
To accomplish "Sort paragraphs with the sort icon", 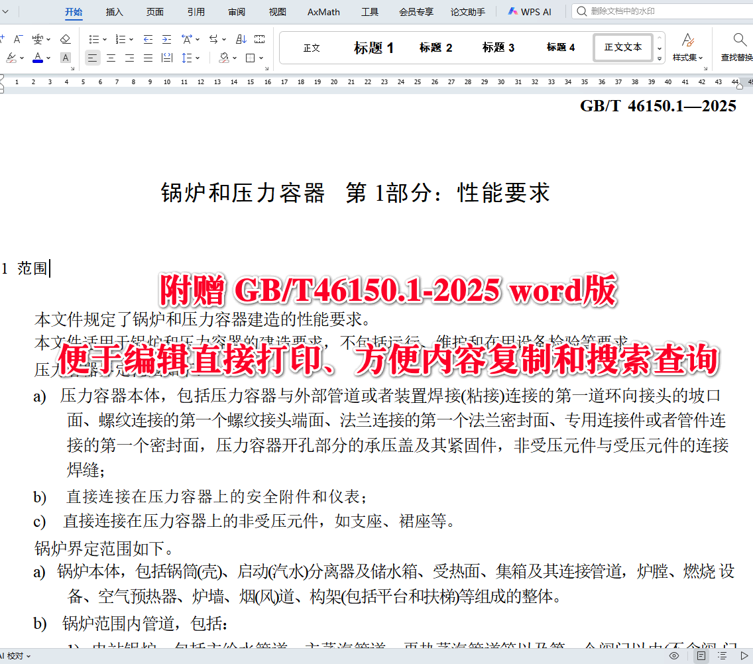I will 241,39.
